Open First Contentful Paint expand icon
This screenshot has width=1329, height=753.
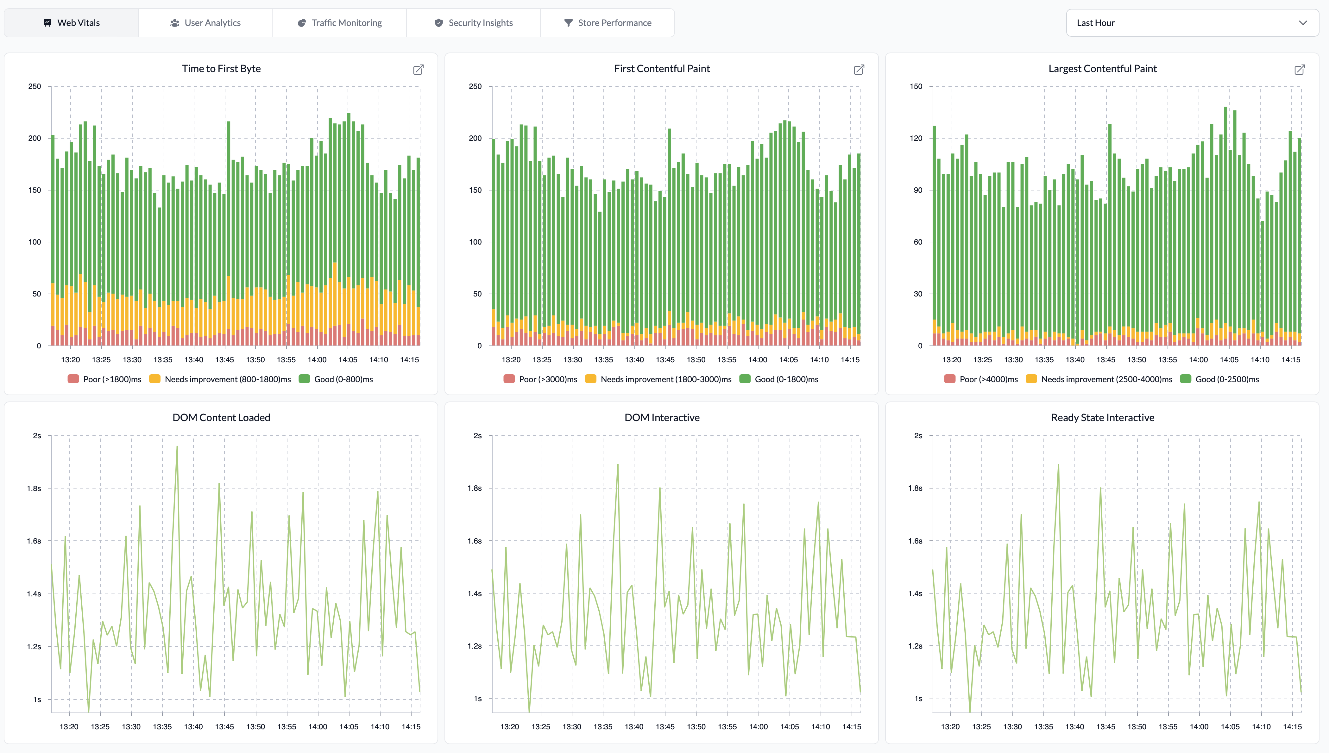(x=859, y=70)
